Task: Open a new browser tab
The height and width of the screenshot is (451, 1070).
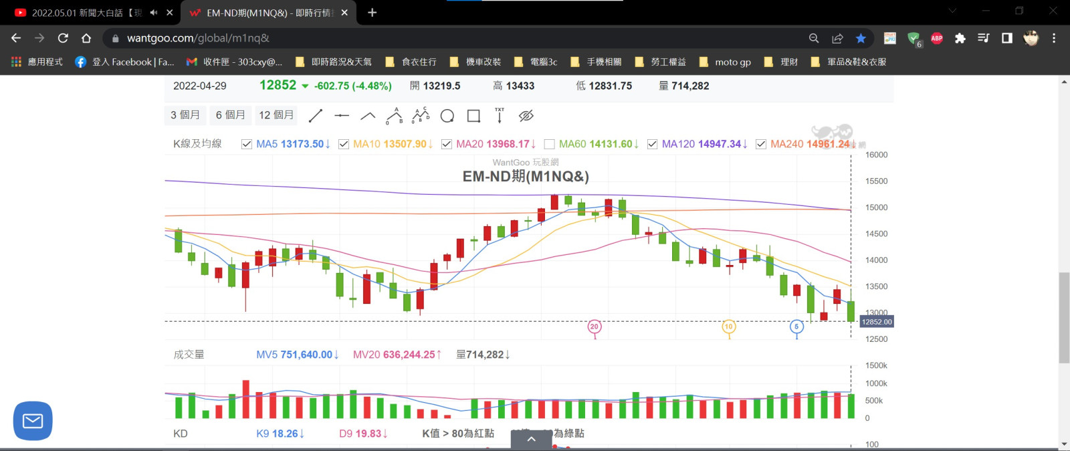Action: [372, 13]
